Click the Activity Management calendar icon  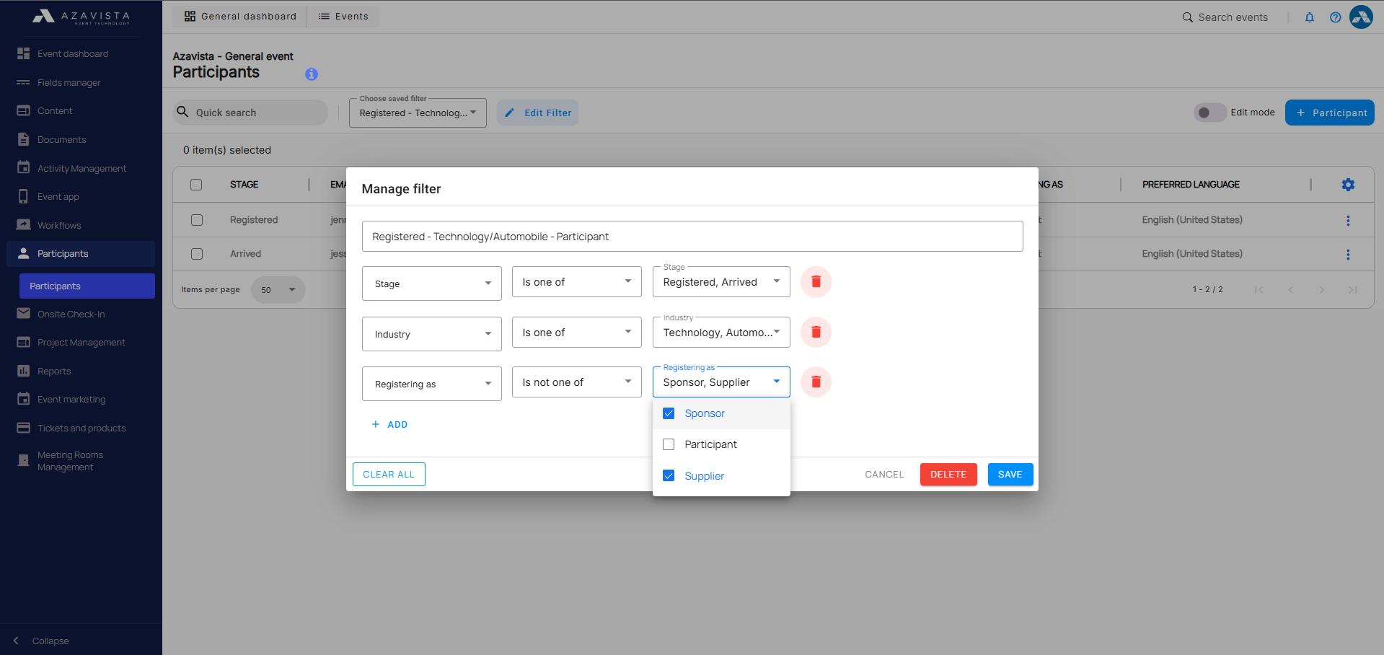coord(24,167)
